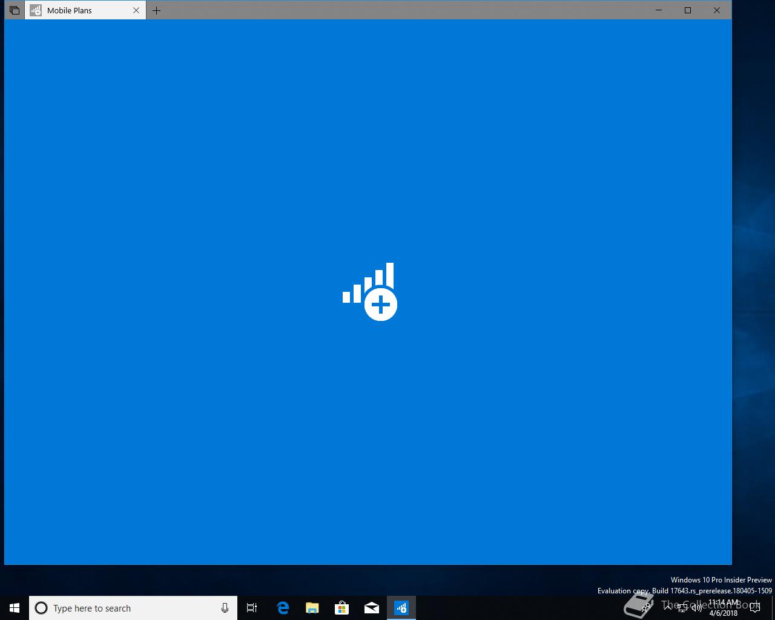Image resolution: width=775 pixels, height=620 pixels.
Task: Launch Microsoft Edge from taskbar
Action: pyautogui.click(x=283, y=608)
